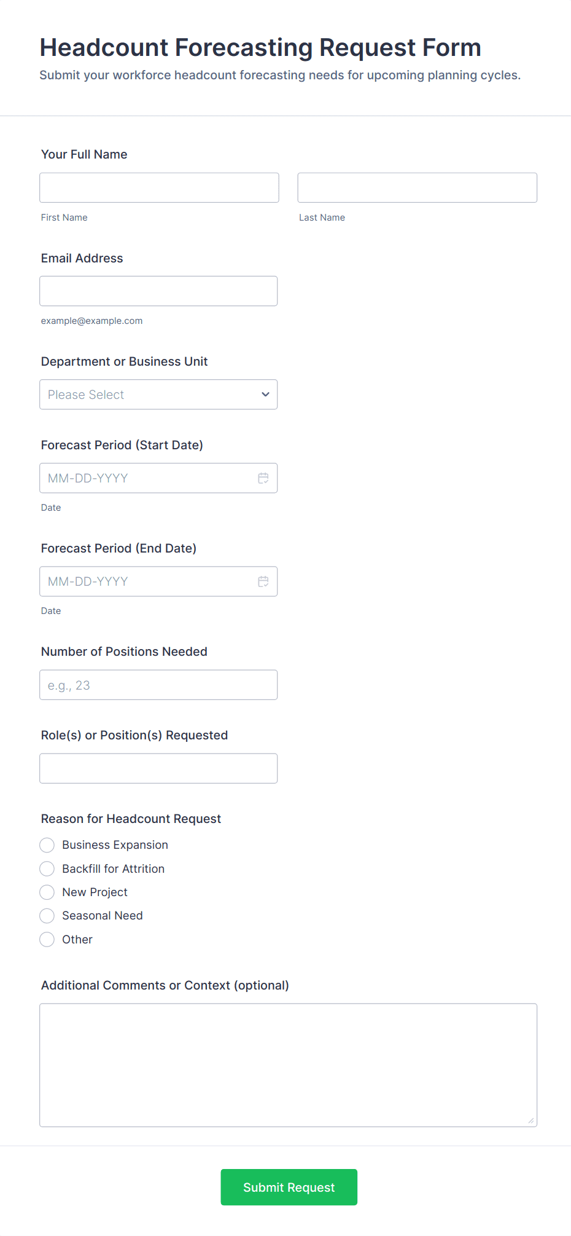This screenshot has height=1236, width=571.
Task: Click inside the Additional Comments textarea
Action: (x=288, y=1065)
